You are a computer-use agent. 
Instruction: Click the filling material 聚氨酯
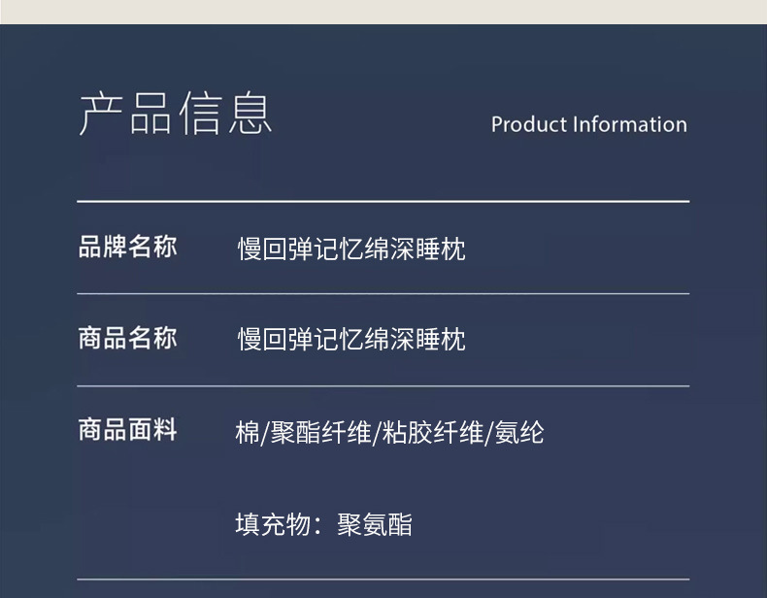coord(375,525)
